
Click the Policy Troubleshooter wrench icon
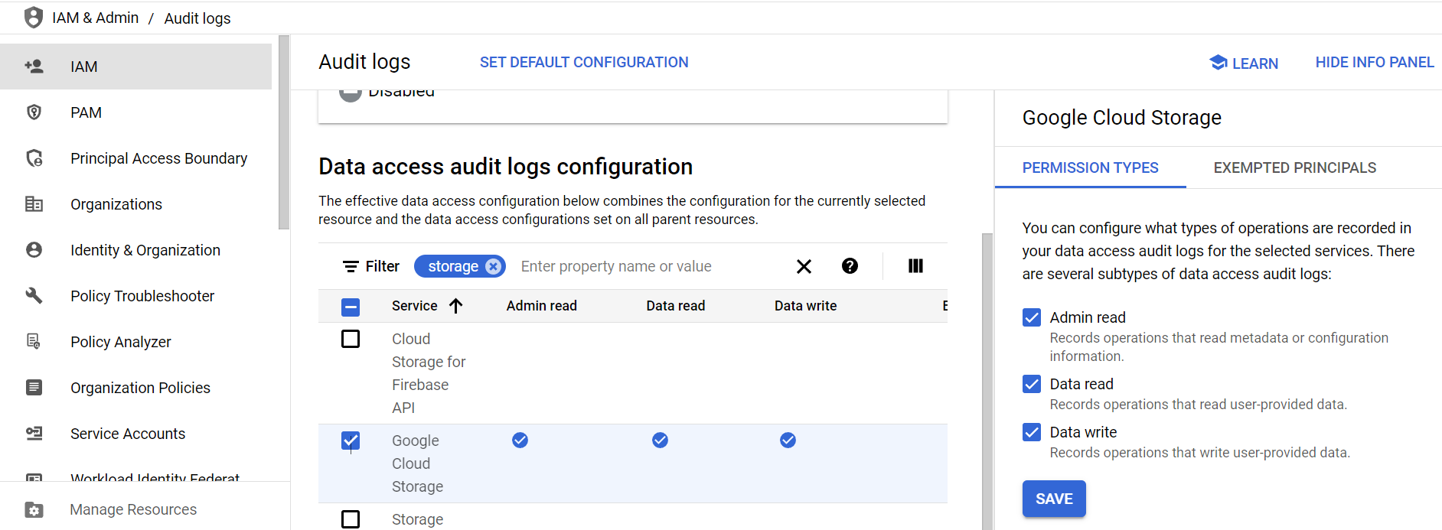point(34,296)
